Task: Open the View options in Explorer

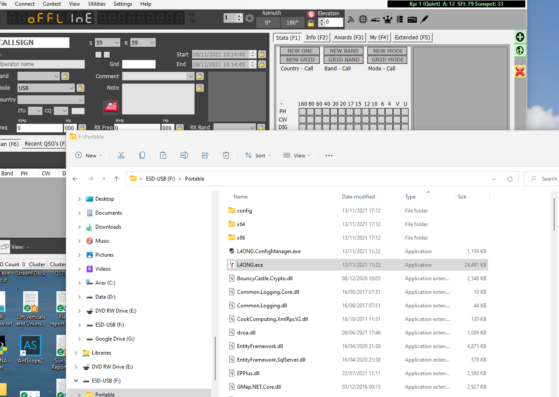Action: 297,155
